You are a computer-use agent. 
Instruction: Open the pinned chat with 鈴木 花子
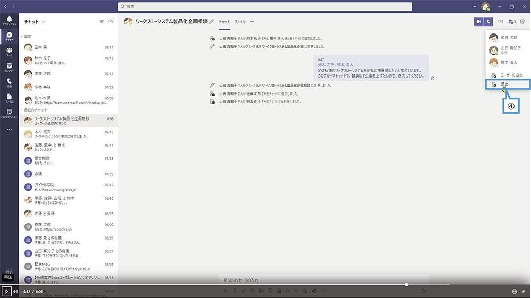coord(68,60)
